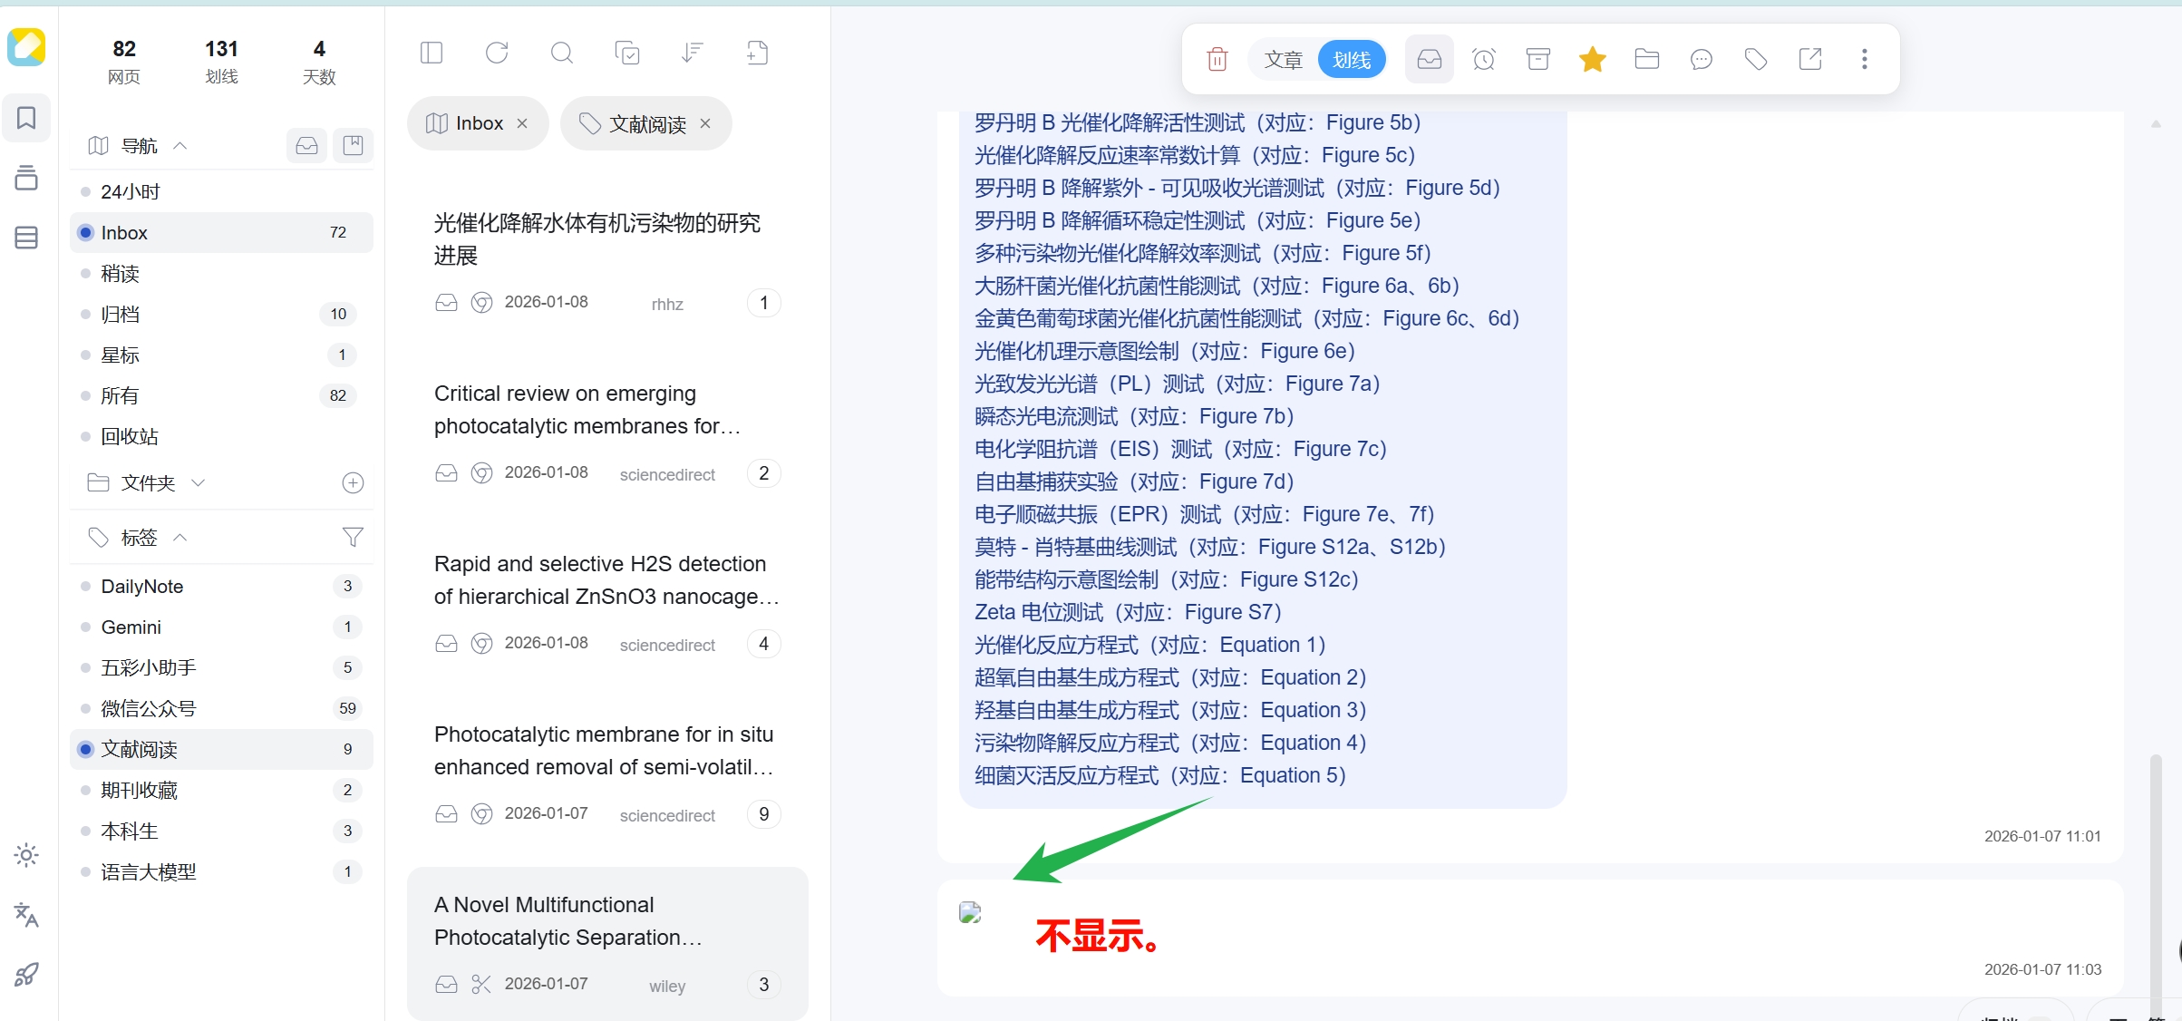Collapse the 导航 section chevron

click(180, 146)
